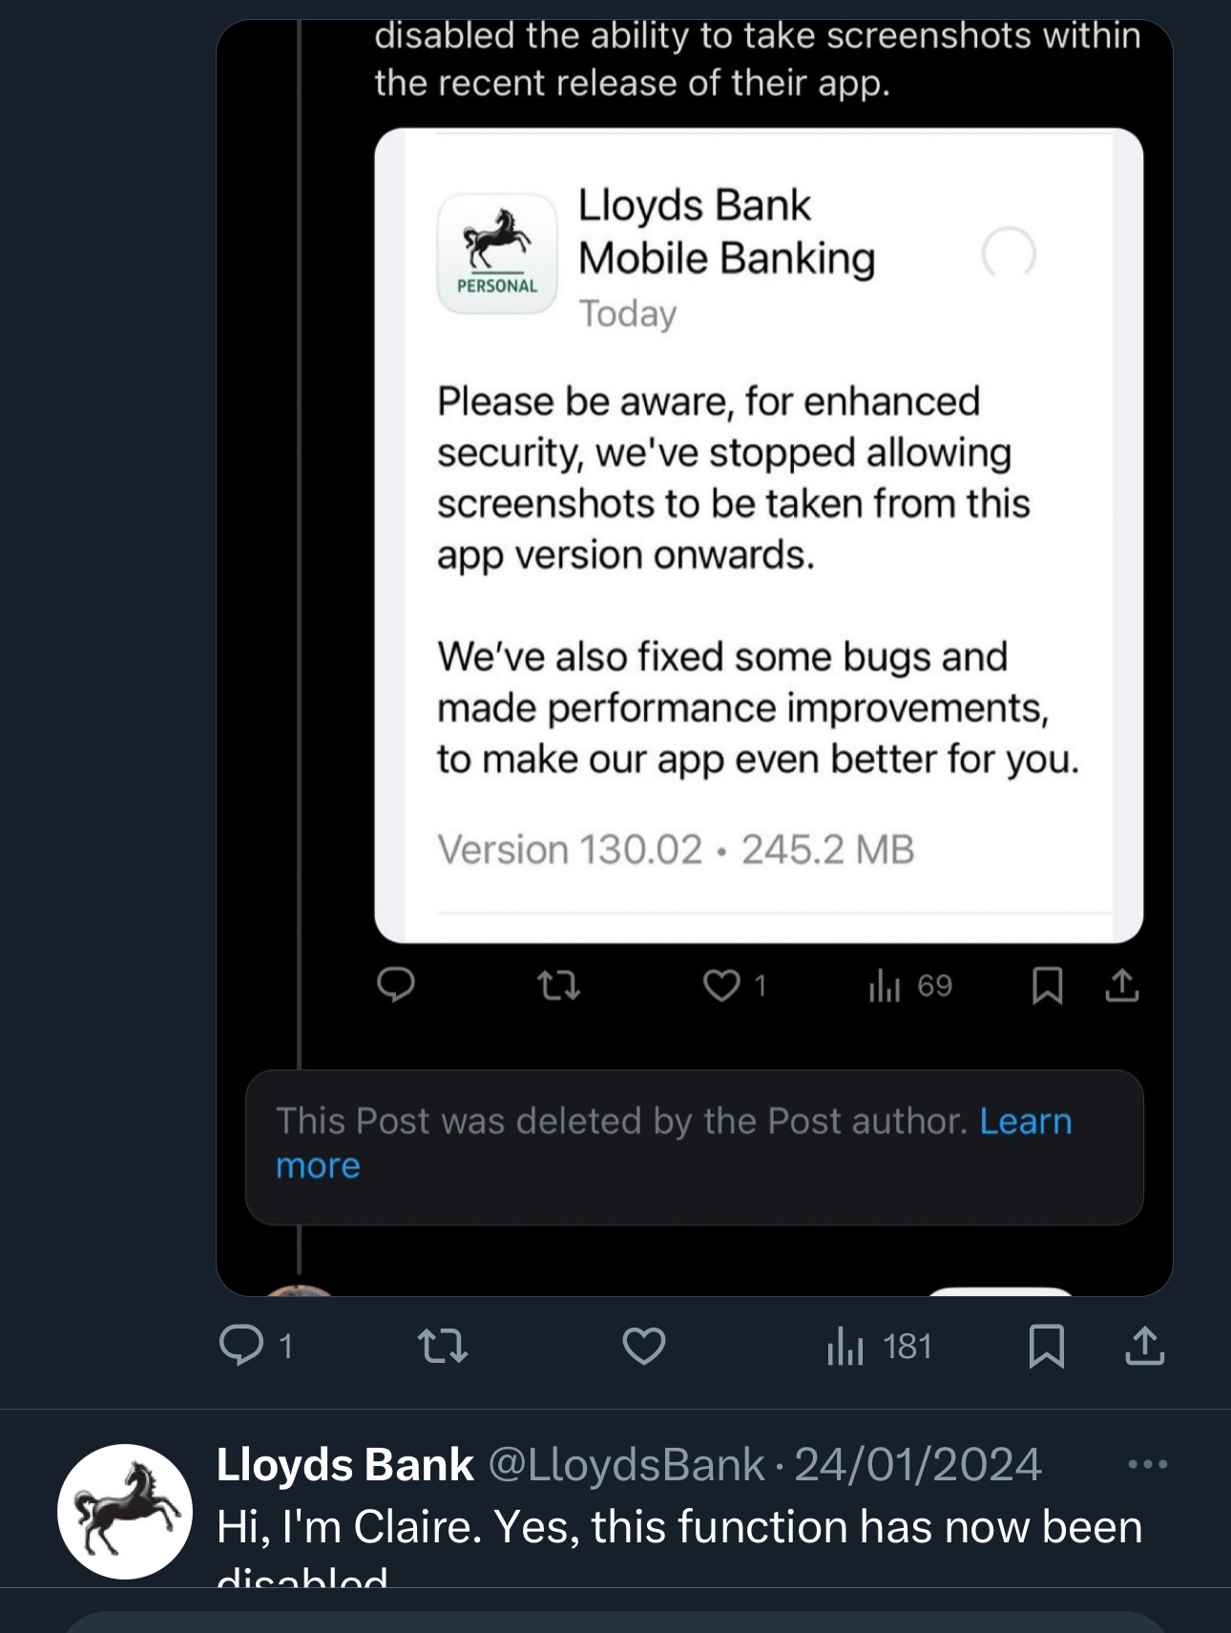
Task: Repost the outer post with 181 views
Action: click(443, 1346)
